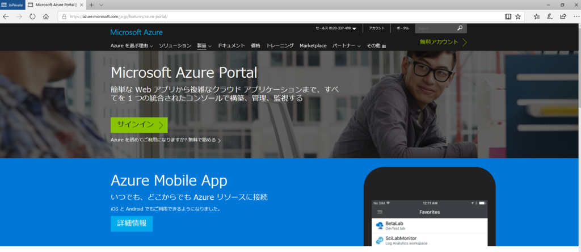The height and width of the screenshot is (252, 581).
Task: Click into the Azure site Search field
Action: [x=435, y=28]
